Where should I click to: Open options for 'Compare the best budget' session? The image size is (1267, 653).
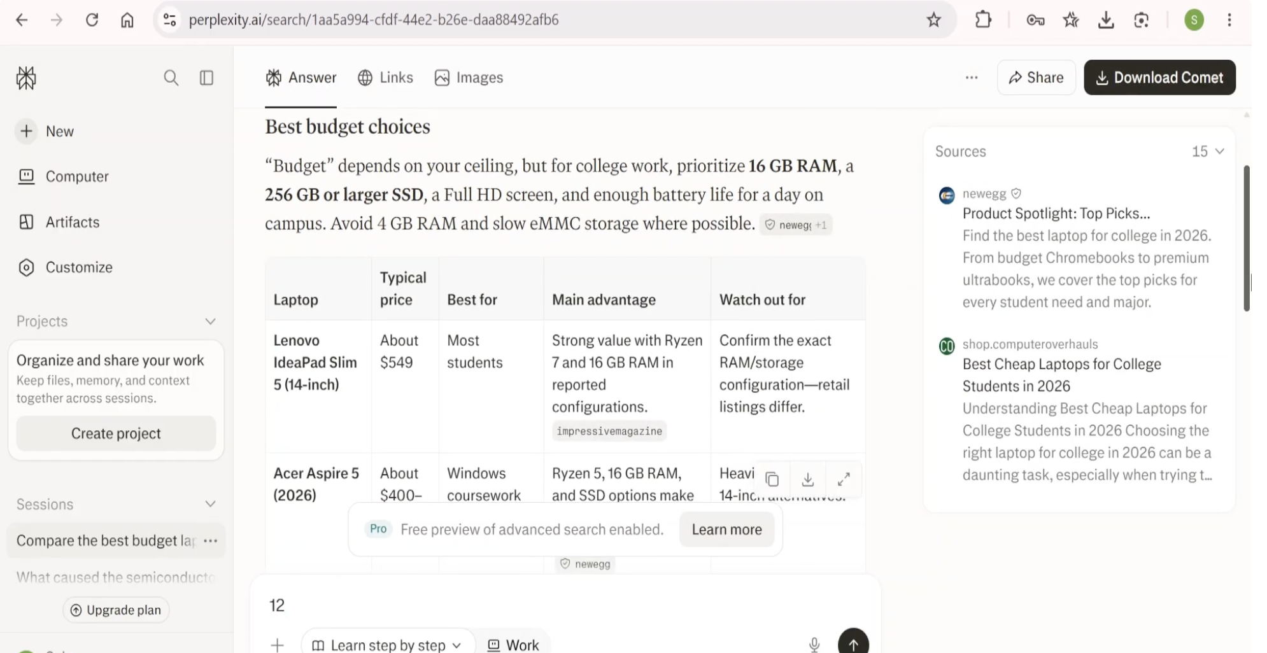pyautogui.click(x=211, y=540)
